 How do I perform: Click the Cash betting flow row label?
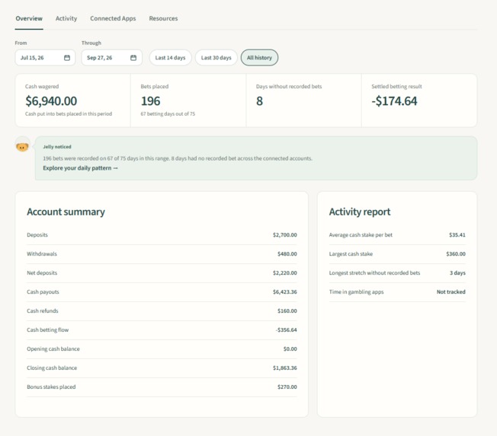click(47, 329)
